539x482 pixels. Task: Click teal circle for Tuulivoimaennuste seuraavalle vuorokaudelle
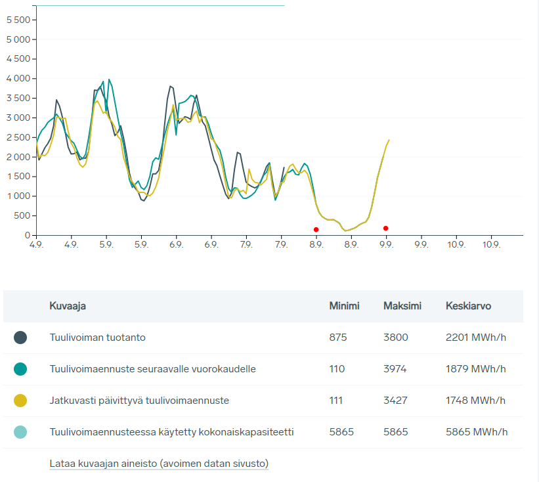pyautogui.click(x=20, y=369)
